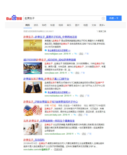
Task: Open result 超过6000例赴美生子_成功经验
Action: point(50,60)
